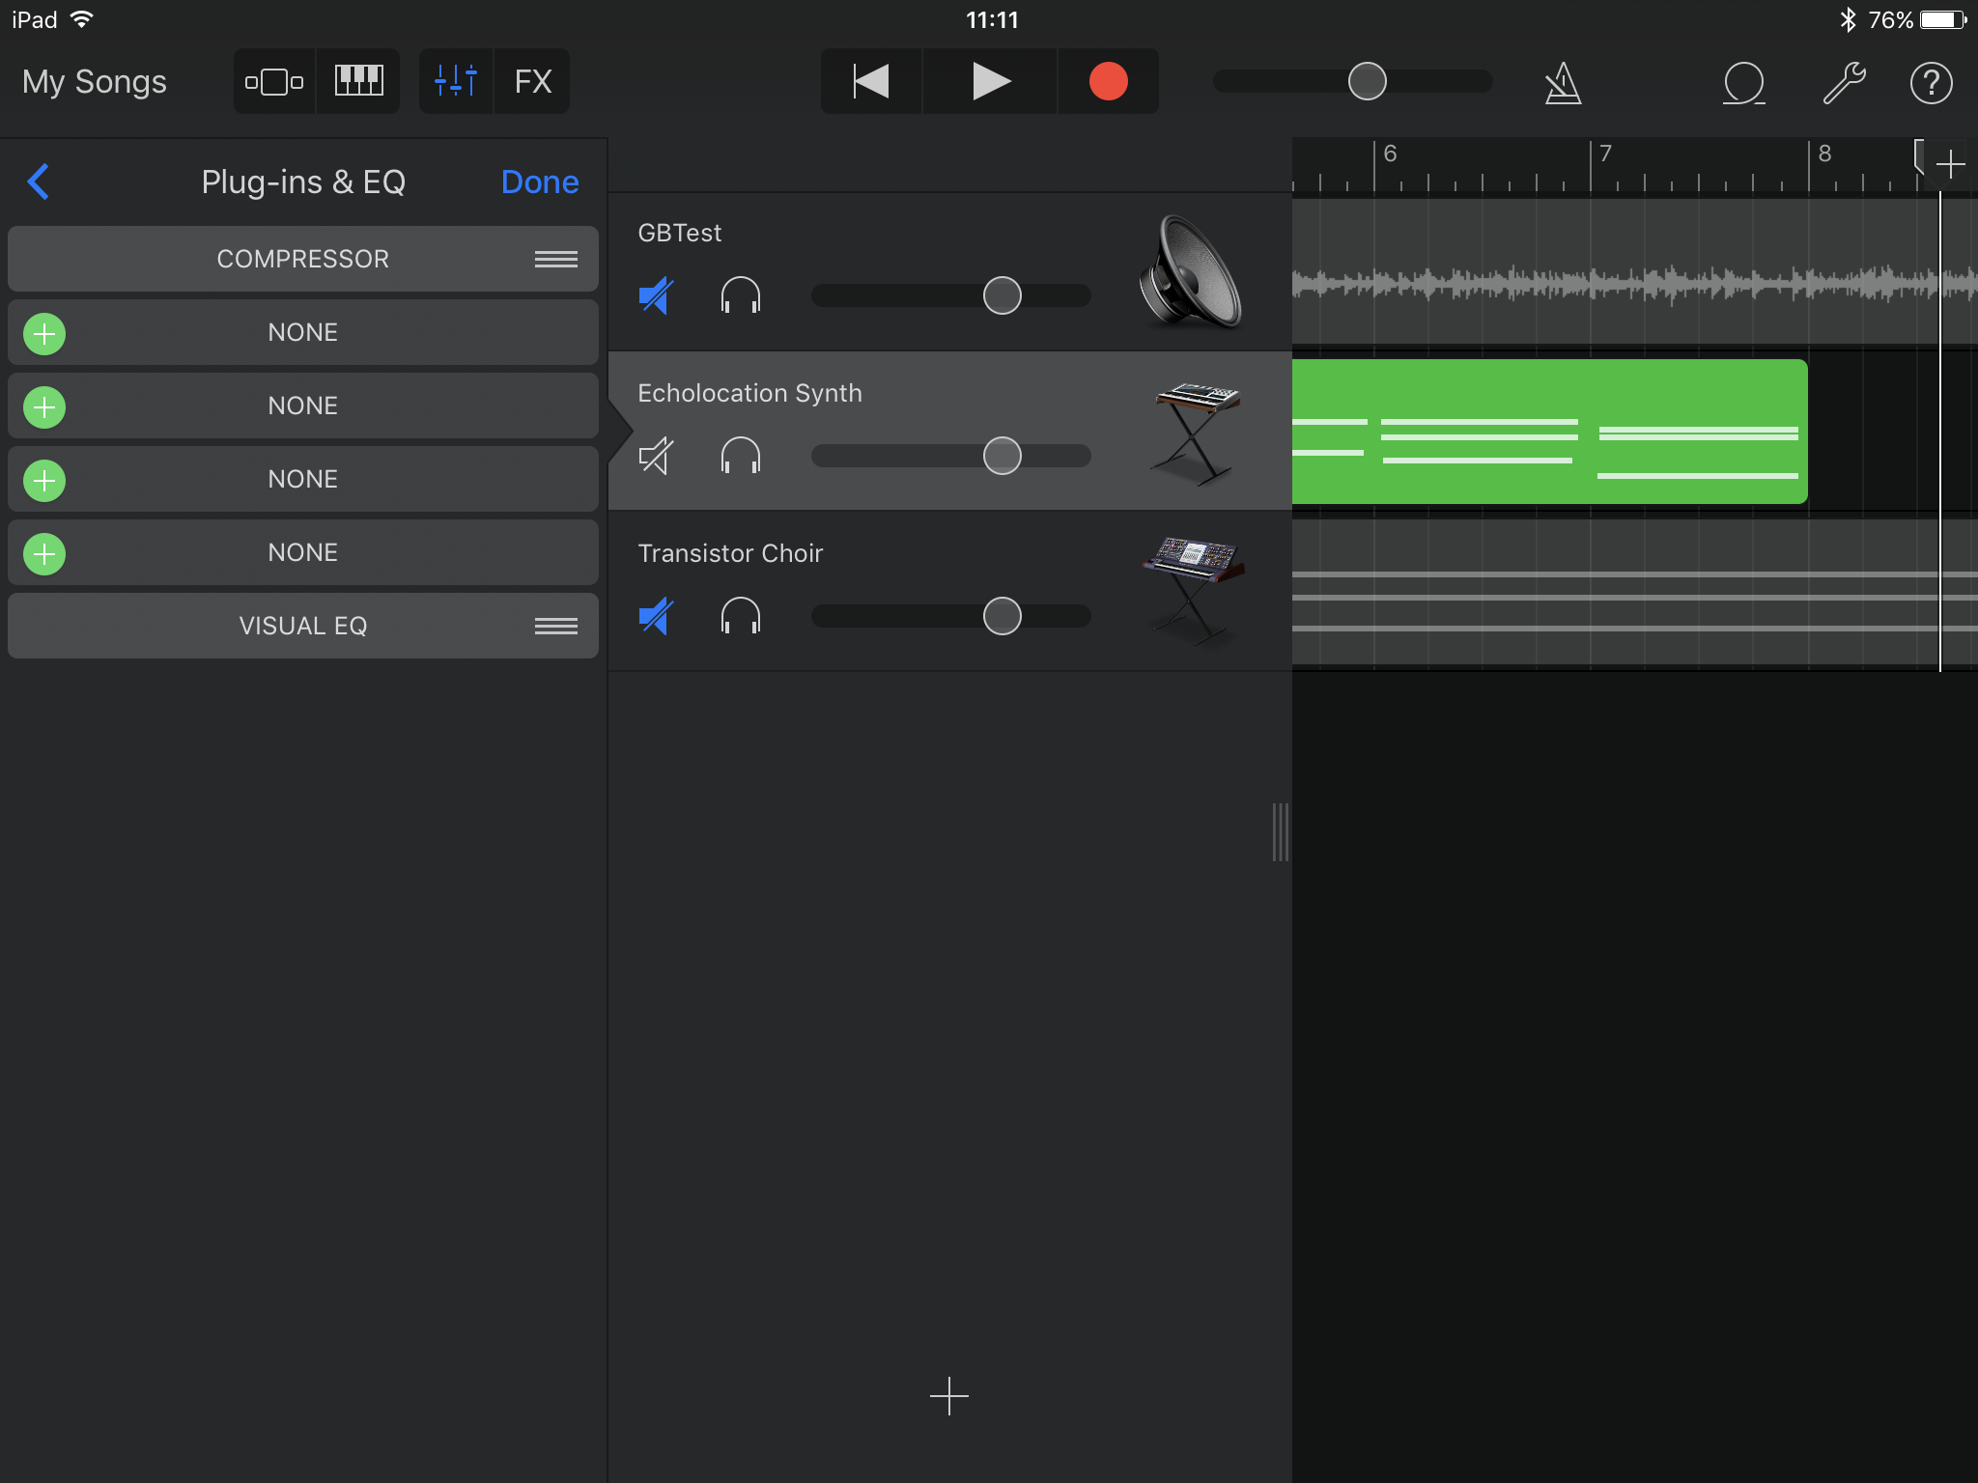
Task: Open My Songs browser
Action: click(x=94, y=82)
